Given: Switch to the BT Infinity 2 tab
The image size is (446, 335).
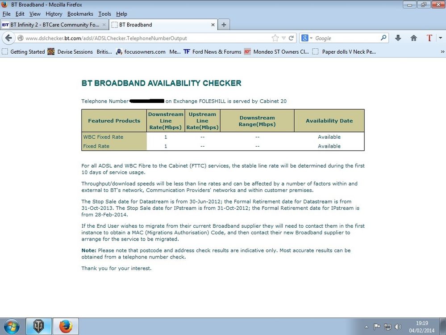Looking at the screenshot, I should (x=54, y=25).
